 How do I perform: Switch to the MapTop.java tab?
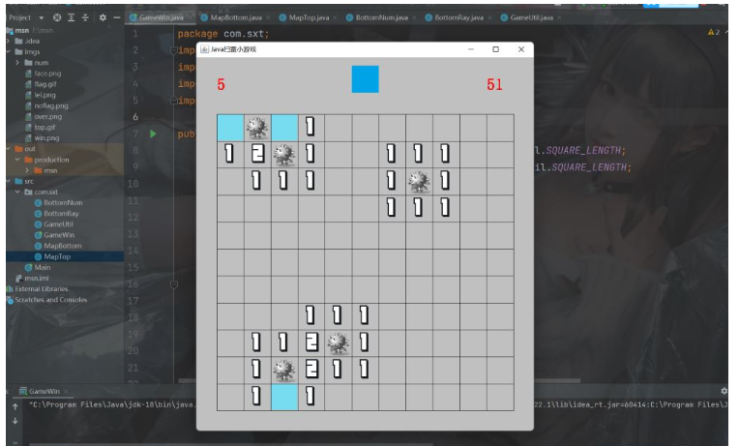(x=309, y=17)
